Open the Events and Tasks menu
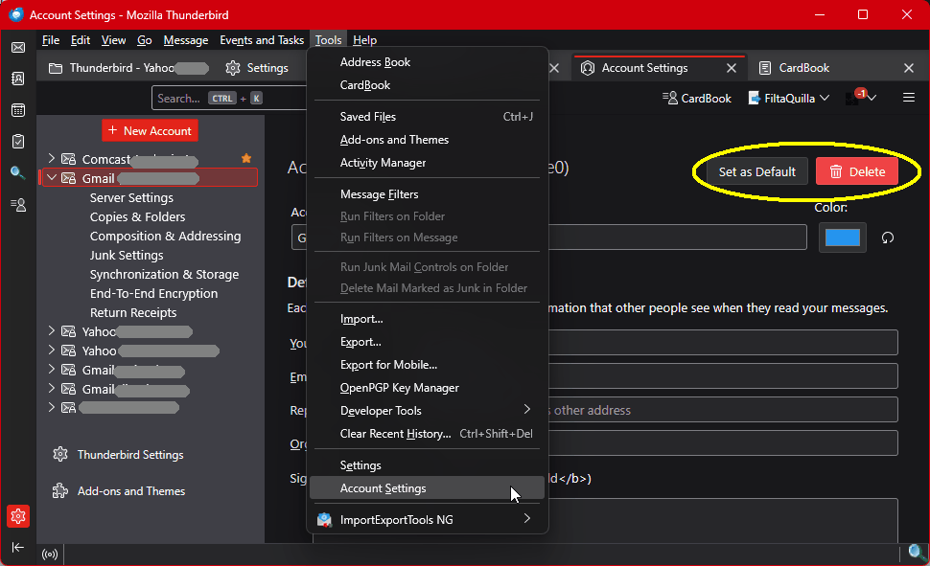The image size is (930, 566). tap(262, 39)
